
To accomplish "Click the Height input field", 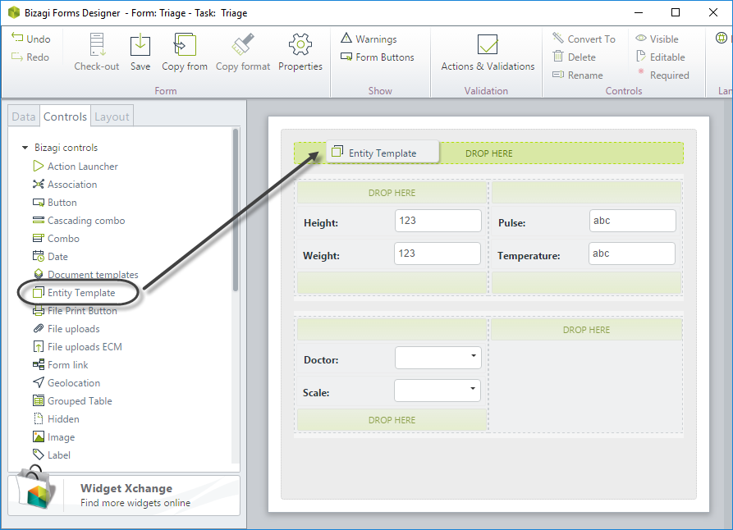I will [x=438, y=221].
